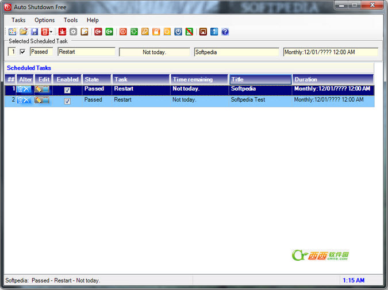
Task: Click the green right-arrow toolbar icon
Action: click(109, 32)
